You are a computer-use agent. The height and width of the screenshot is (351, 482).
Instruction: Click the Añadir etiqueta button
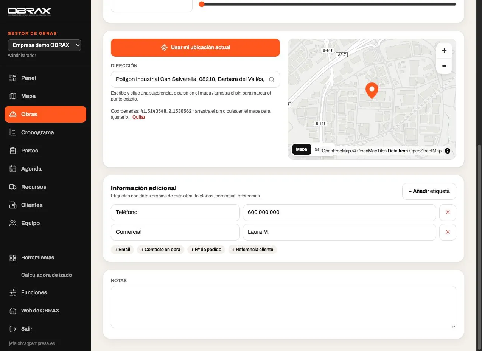[429, 191]
